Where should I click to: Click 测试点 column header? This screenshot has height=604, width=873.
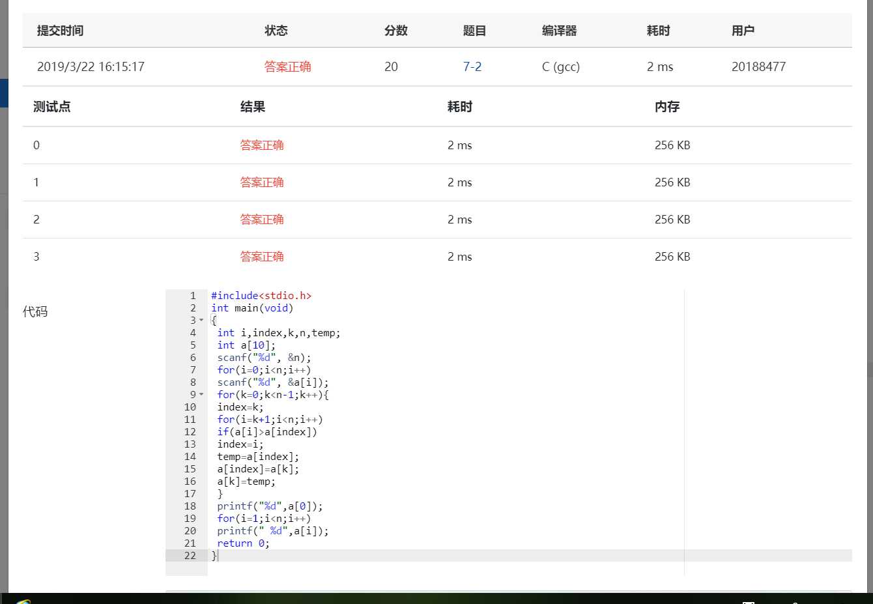[x=51, y=107]
